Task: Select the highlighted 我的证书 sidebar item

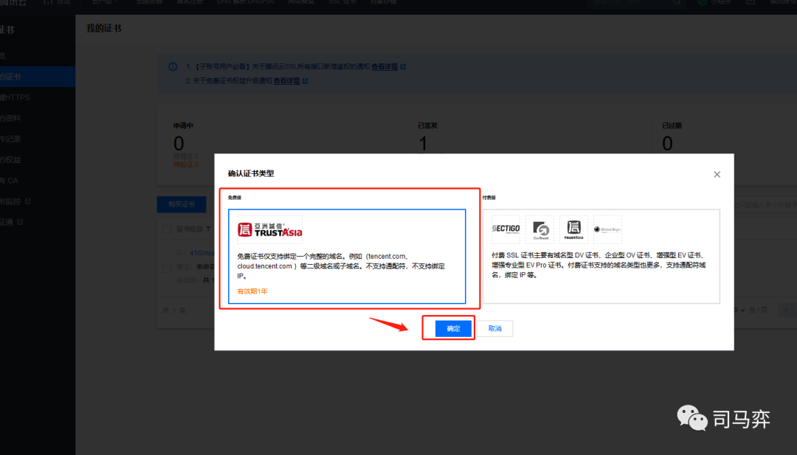Action: coord(38,77)
